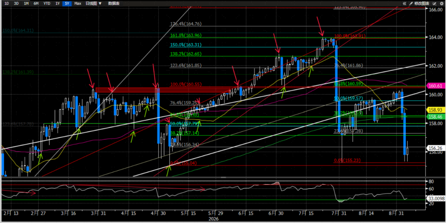Viewport: 446px width, 223px height.
Task: Click the 23.6%(157.28) retracement label
Action: [349, 131]
